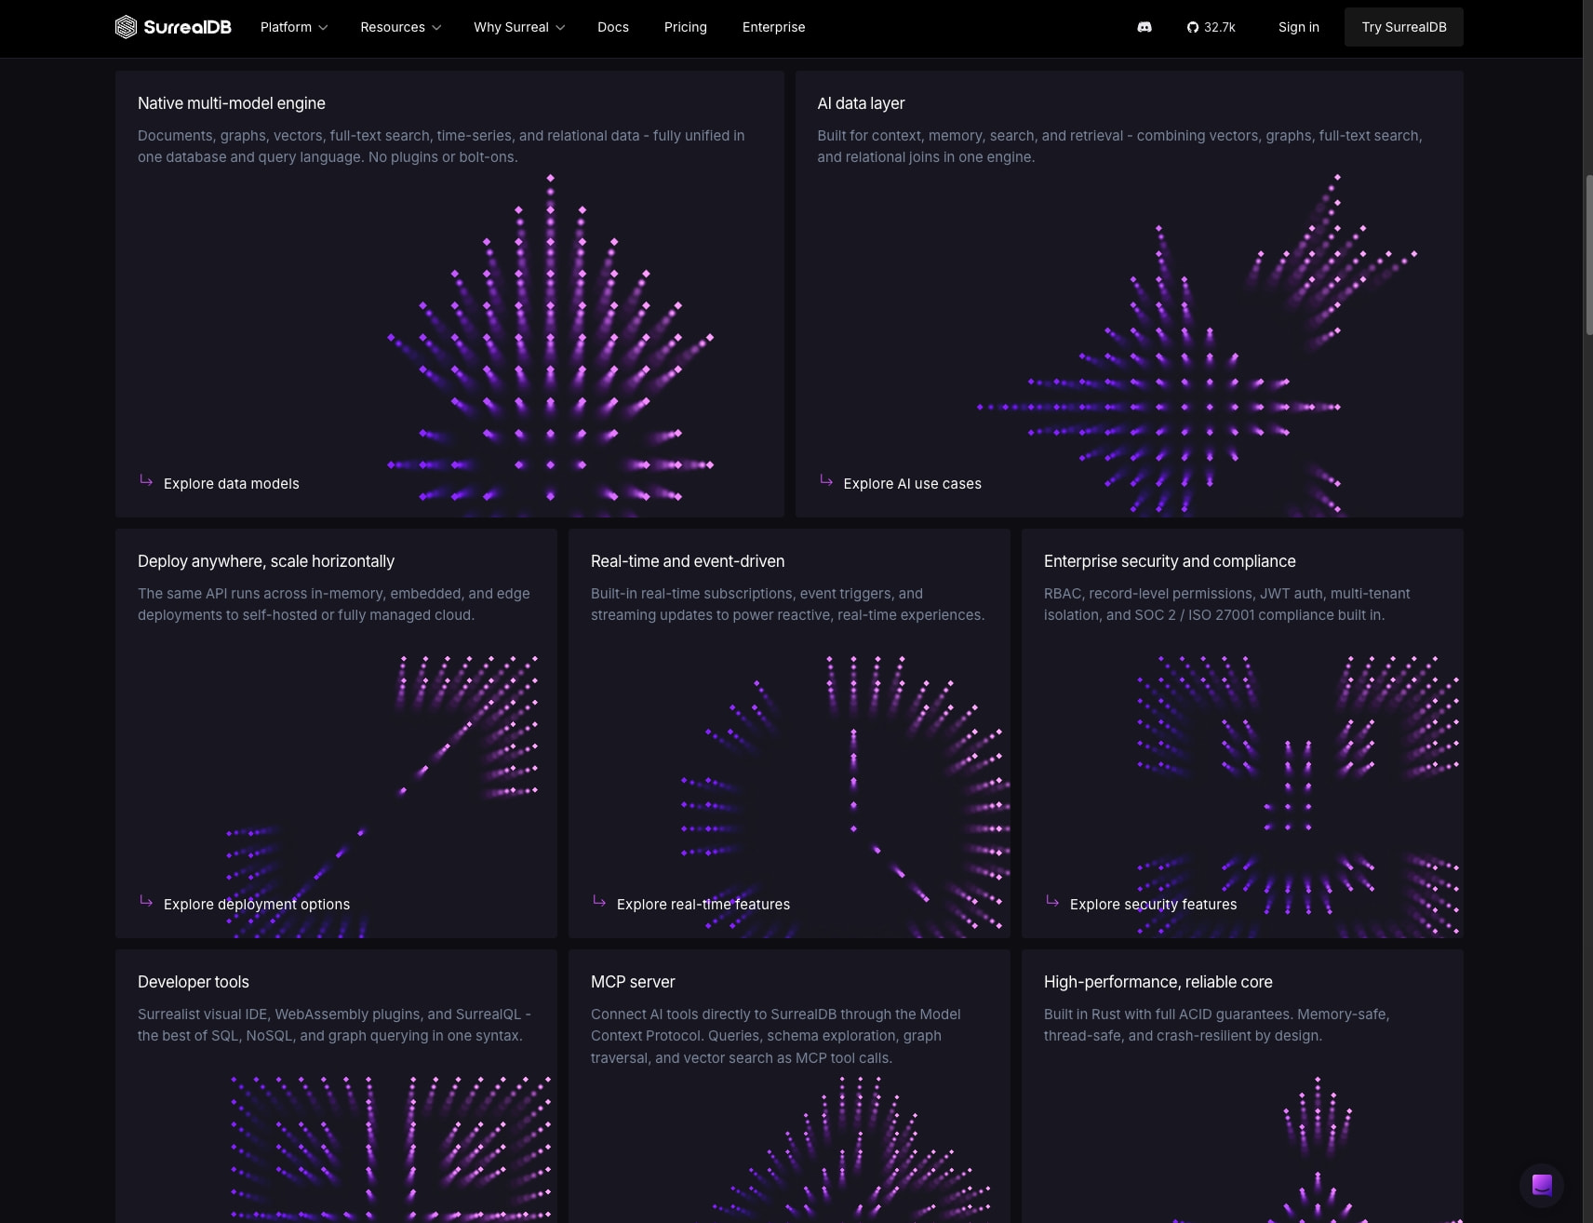Expand the Platform dropdown menu
This screenshot has width=1593, height=1223.
(294, 27)
